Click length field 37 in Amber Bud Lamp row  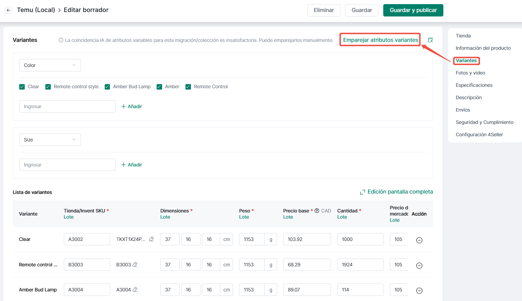pyautogui.click(x=170, y=290)
